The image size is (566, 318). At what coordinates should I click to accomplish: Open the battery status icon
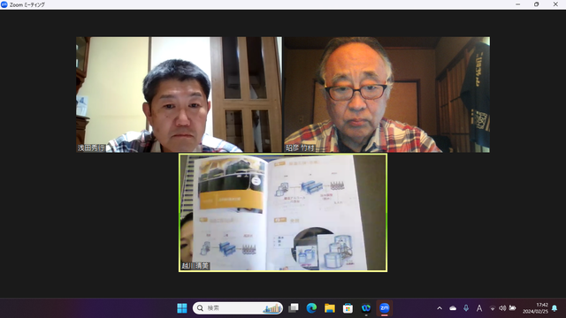[x=512, y=308]
